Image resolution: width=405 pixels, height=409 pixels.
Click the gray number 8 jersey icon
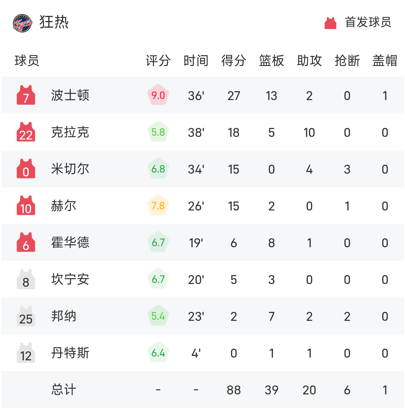pyautogui.click(x=26, y=279)
